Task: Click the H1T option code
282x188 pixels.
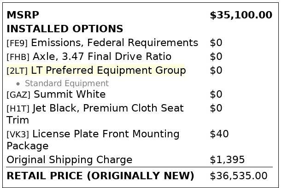Action: pyautogui.click(x=18, y=109)
